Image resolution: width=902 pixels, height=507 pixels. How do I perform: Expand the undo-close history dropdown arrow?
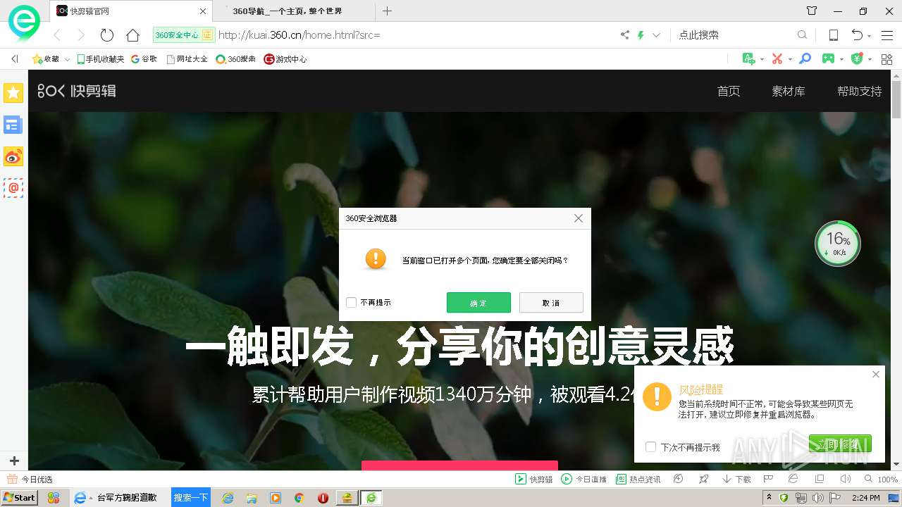coord(870,37)
